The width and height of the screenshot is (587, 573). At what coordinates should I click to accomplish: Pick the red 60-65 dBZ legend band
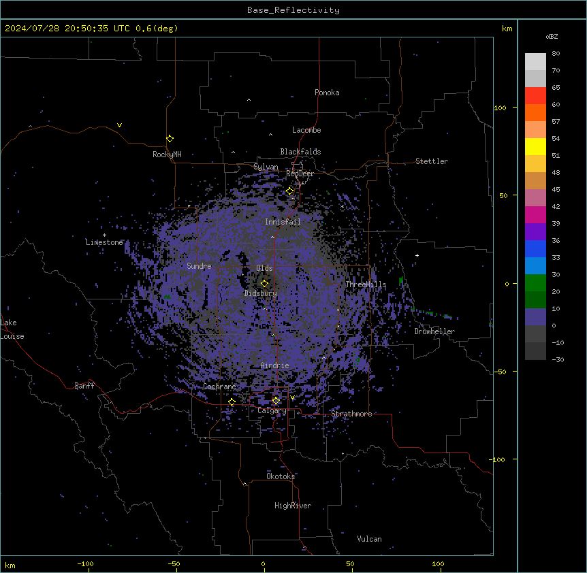click(x=535, y=96)
